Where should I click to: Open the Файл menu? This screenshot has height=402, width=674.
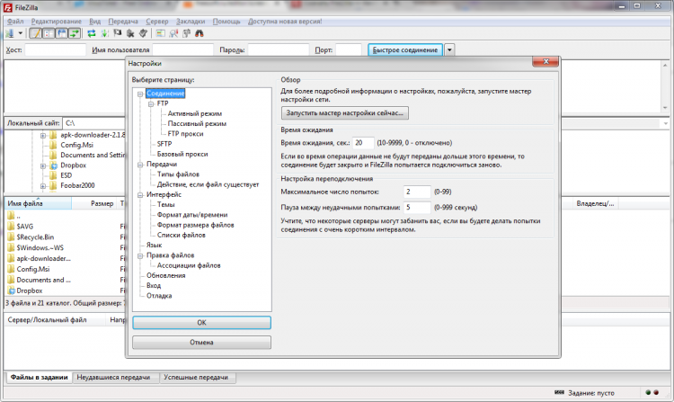tap(15, 22)
